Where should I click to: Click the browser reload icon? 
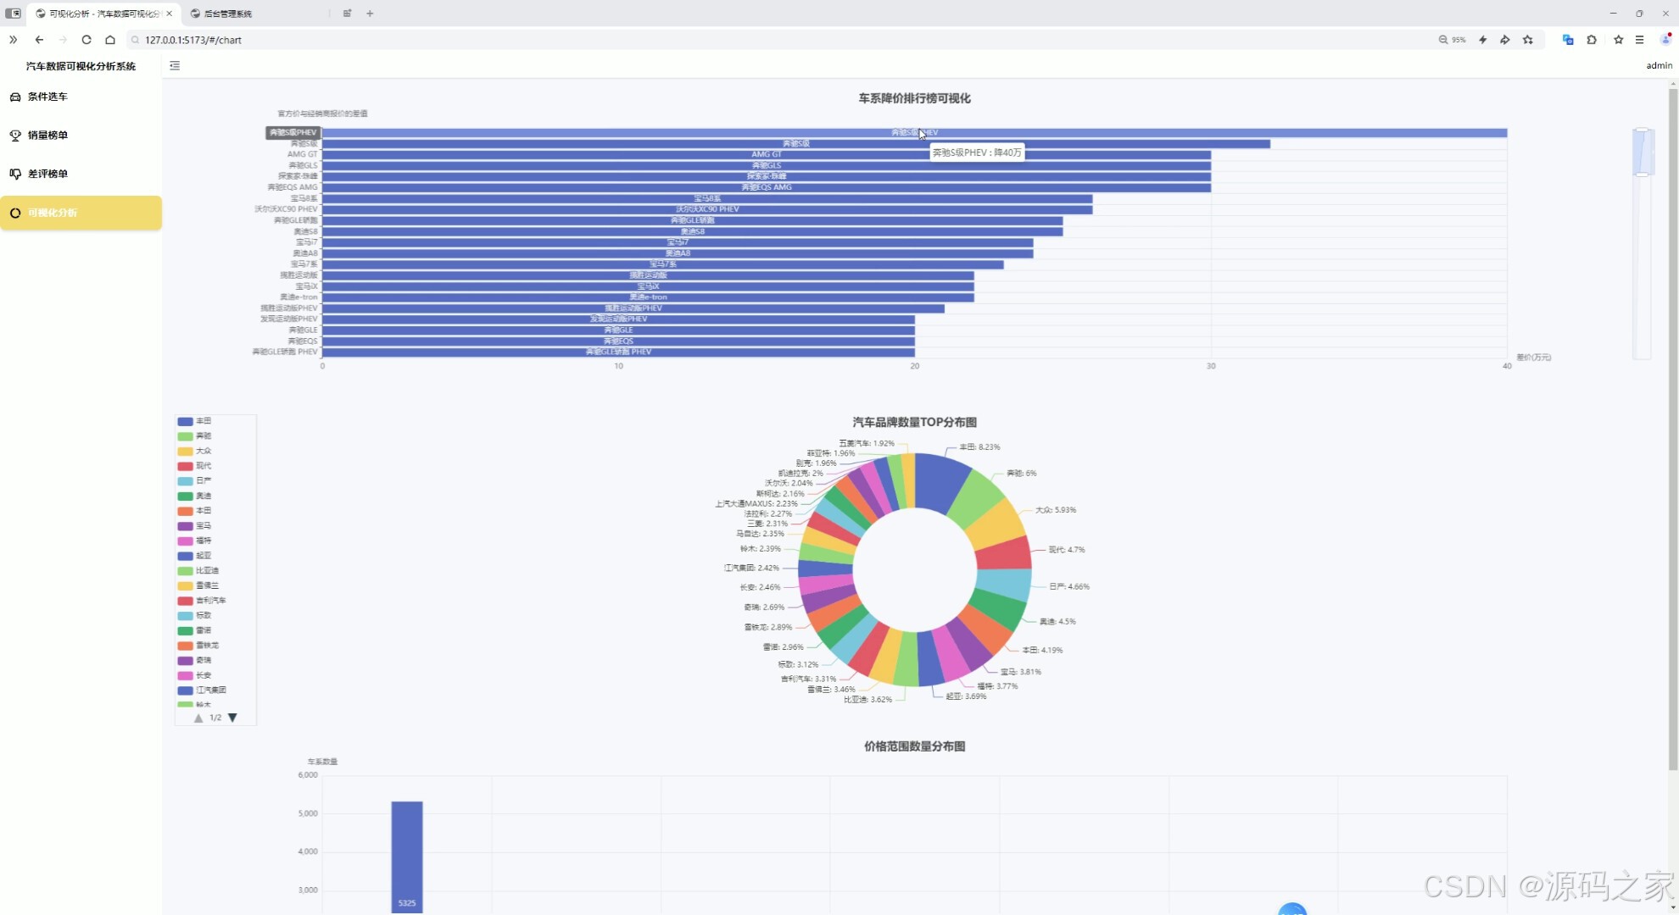pos(86,40)
